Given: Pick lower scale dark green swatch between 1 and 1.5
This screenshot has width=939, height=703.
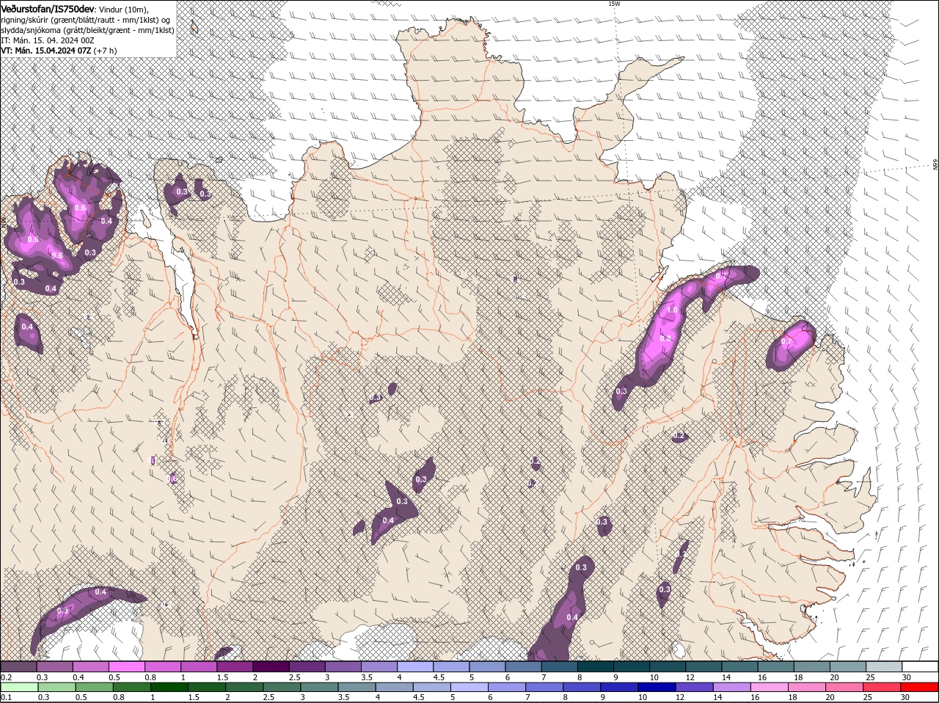Looking at the screenshot, I should pyautogui.click(x=170, y=687).
